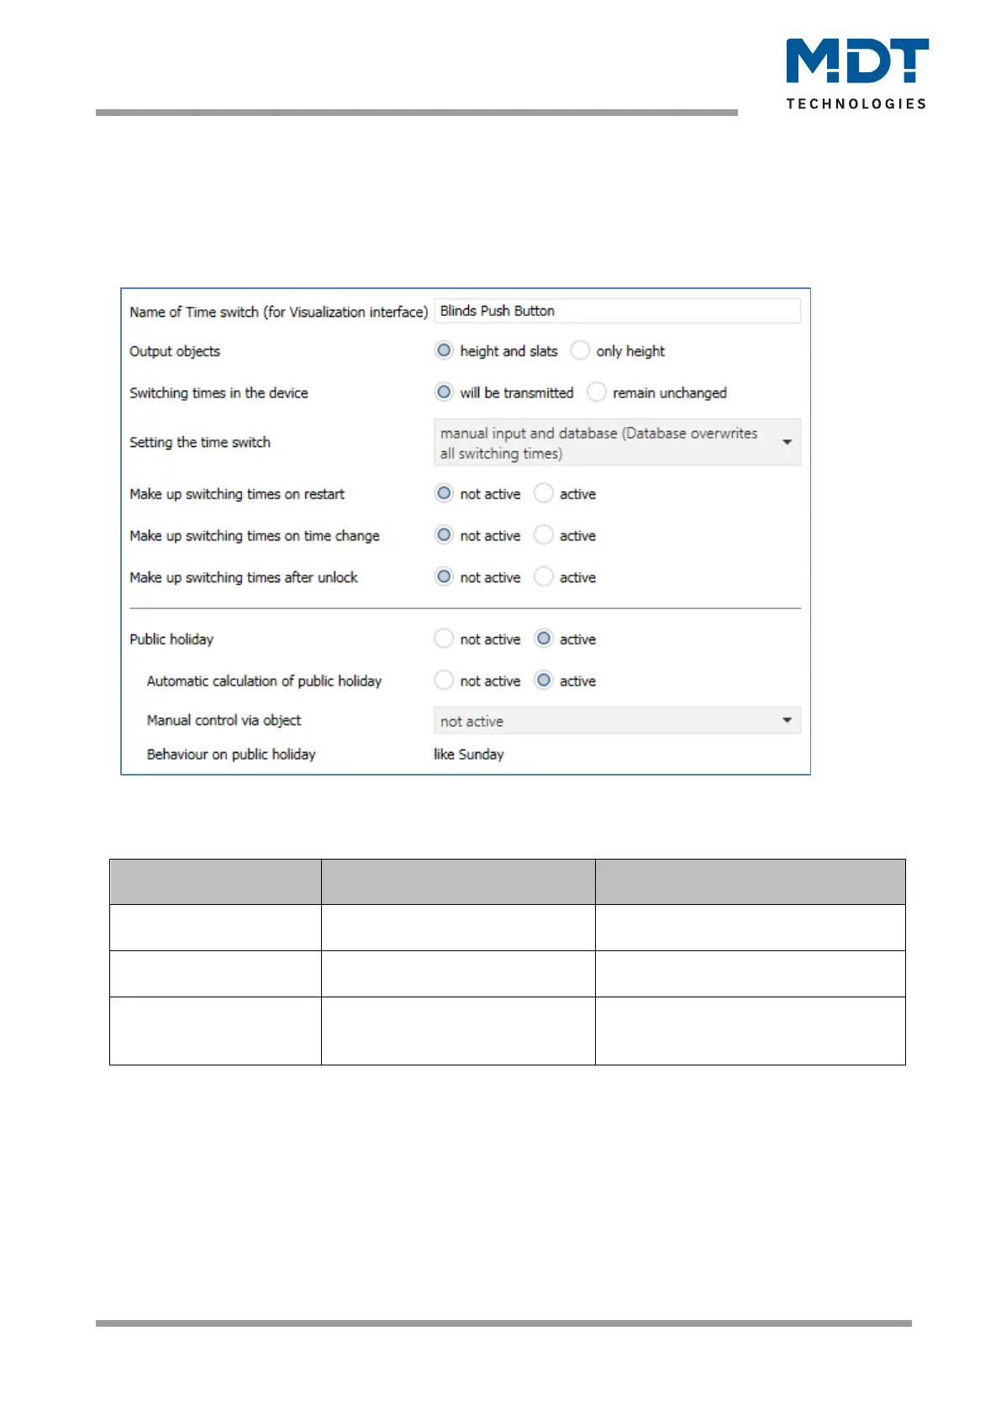Click the Name of Time switch text field

[x=616, y=311]
